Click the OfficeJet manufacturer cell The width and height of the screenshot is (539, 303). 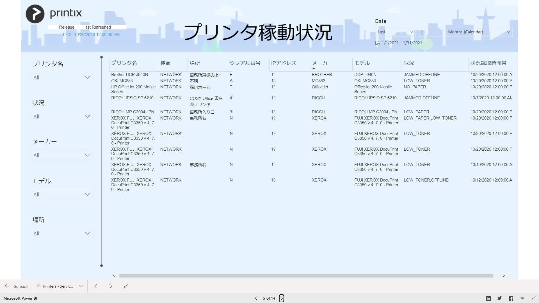click(320, 87)
